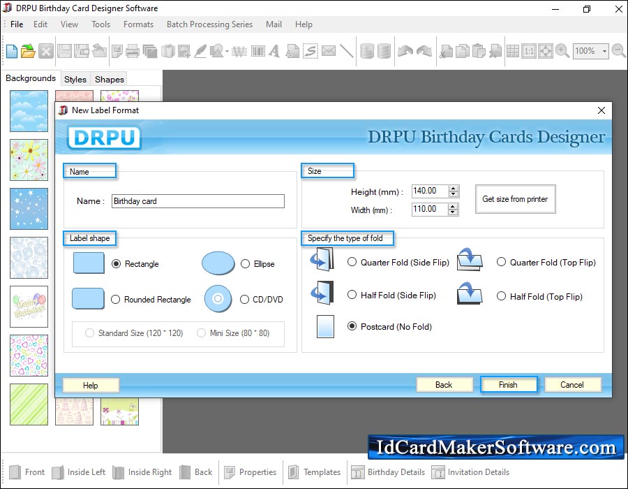Image resolution: width=628 pixels, height=489 pixels.
Task: Click the Back button in dialog
Action: click(444, 385)
